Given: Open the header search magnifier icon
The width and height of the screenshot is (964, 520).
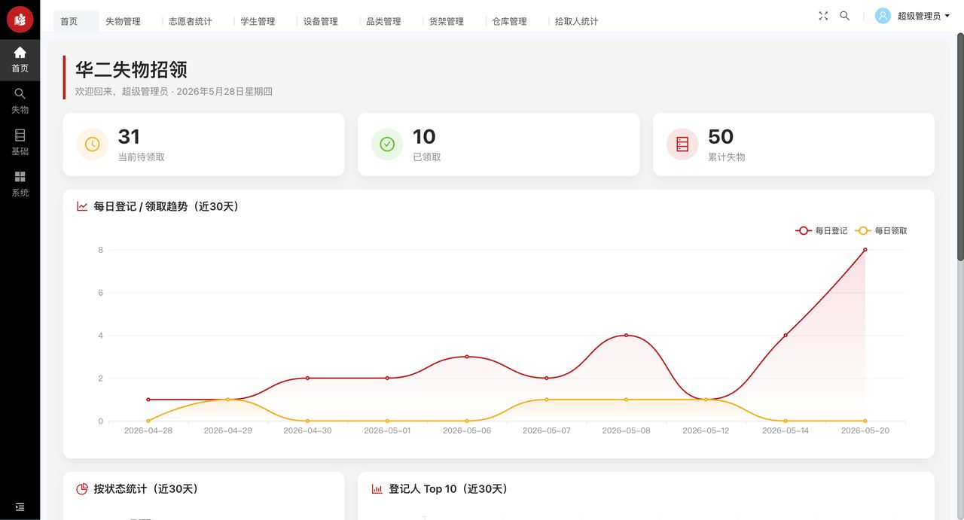Looking at the screenshot, I should click(845, 16).
